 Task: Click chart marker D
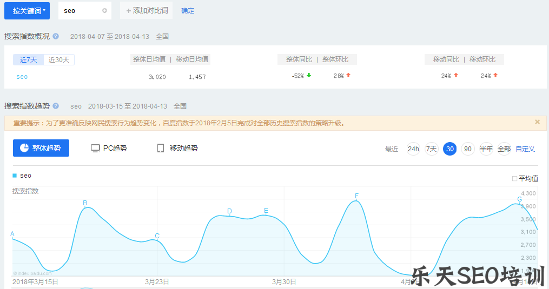230,211
